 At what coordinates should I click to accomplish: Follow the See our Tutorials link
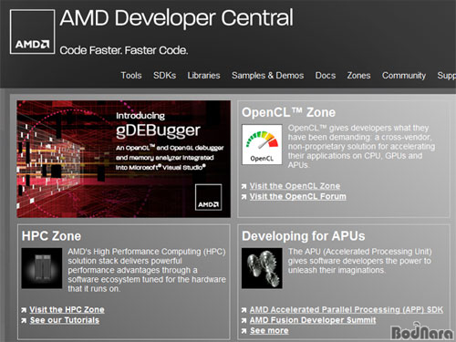click(x=65, y=320)
